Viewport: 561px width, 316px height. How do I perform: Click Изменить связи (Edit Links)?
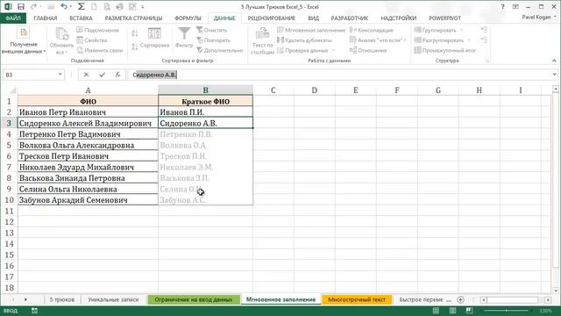(100, 50)
